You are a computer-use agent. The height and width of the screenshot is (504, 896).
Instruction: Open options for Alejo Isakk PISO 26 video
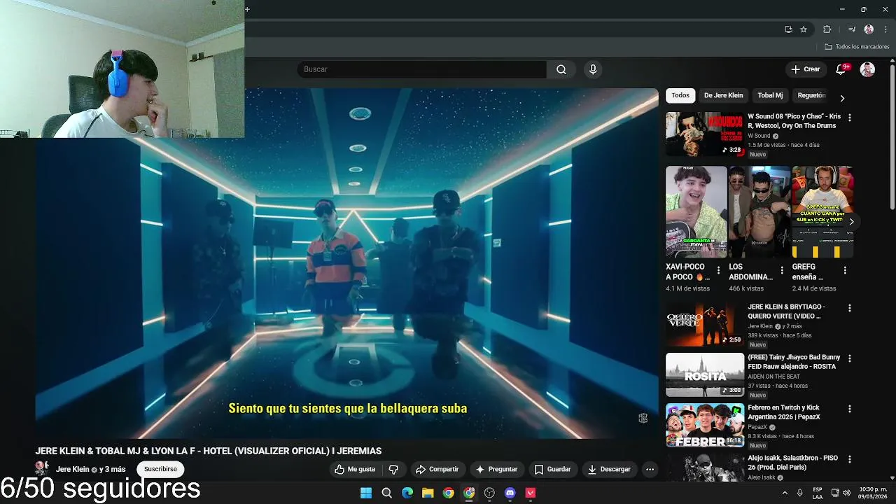(850, 459)
